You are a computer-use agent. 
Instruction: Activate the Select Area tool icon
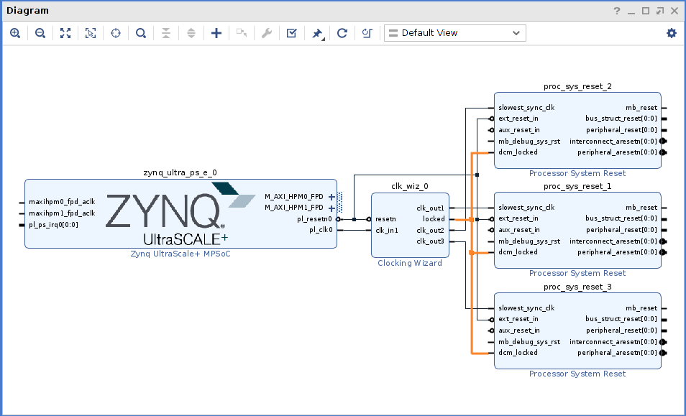click(x=91, y=33)
